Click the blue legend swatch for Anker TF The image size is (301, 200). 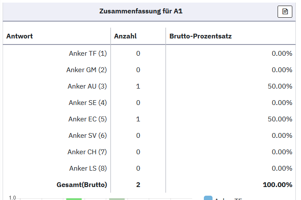pos(208,198)
